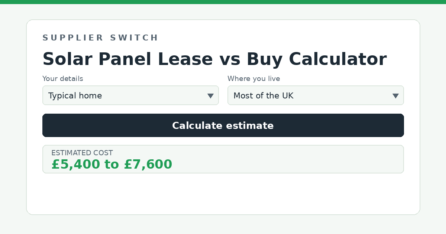Click the word "Calculator" in the heading

337,59
